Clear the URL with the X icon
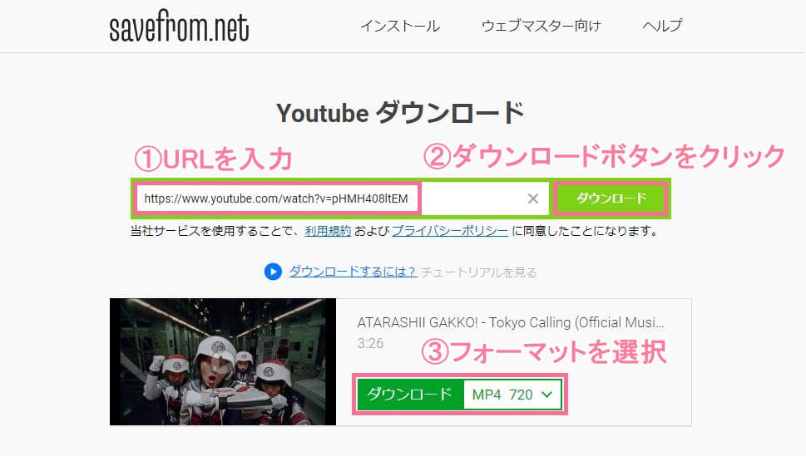This screenshot has height=456, width=806. (x=533, y=199)
